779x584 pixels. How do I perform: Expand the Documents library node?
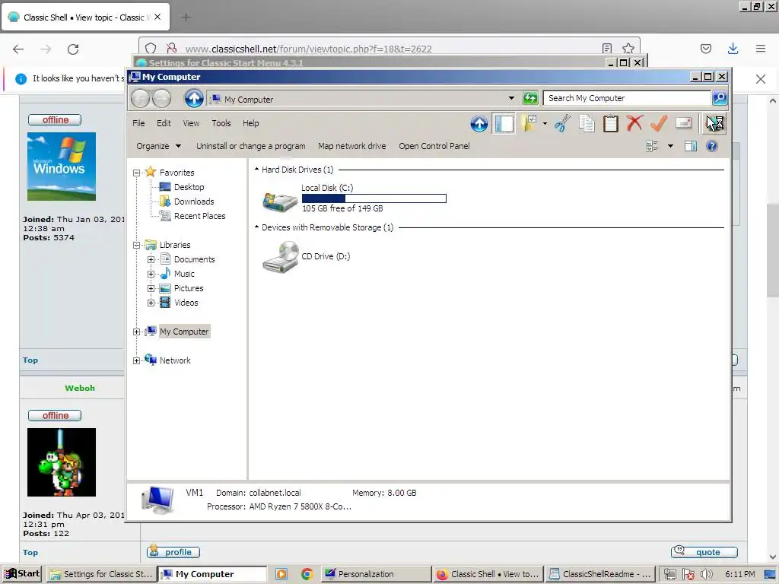tap(151, 260)
